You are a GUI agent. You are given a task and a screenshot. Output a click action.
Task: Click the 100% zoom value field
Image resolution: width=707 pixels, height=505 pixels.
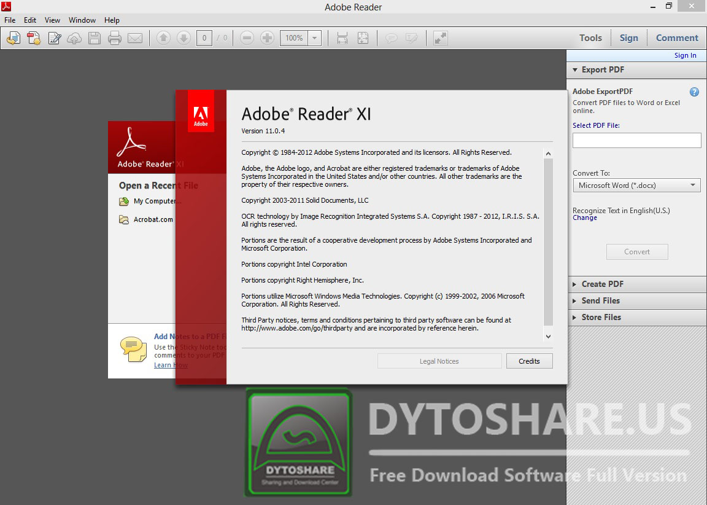pyautogui.click(x=295, y=38)
